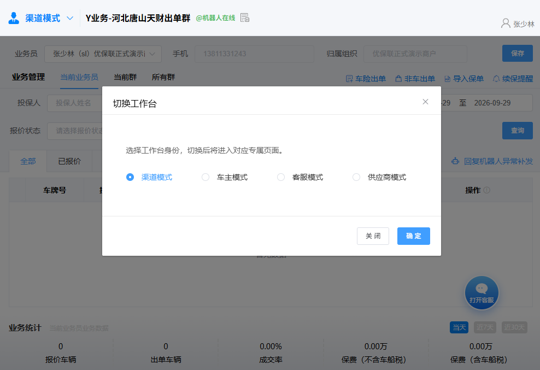Select the 全部 tab
The height and width of the screenshot is (370, 540).
[x=28, y=161]
